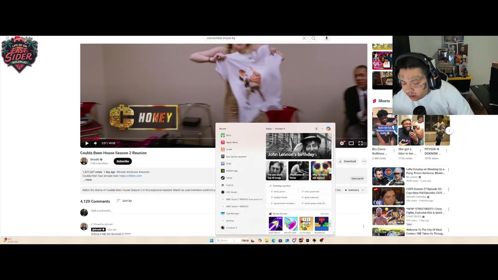
Task: Click the Windows Start button
Action: point(212,241)
